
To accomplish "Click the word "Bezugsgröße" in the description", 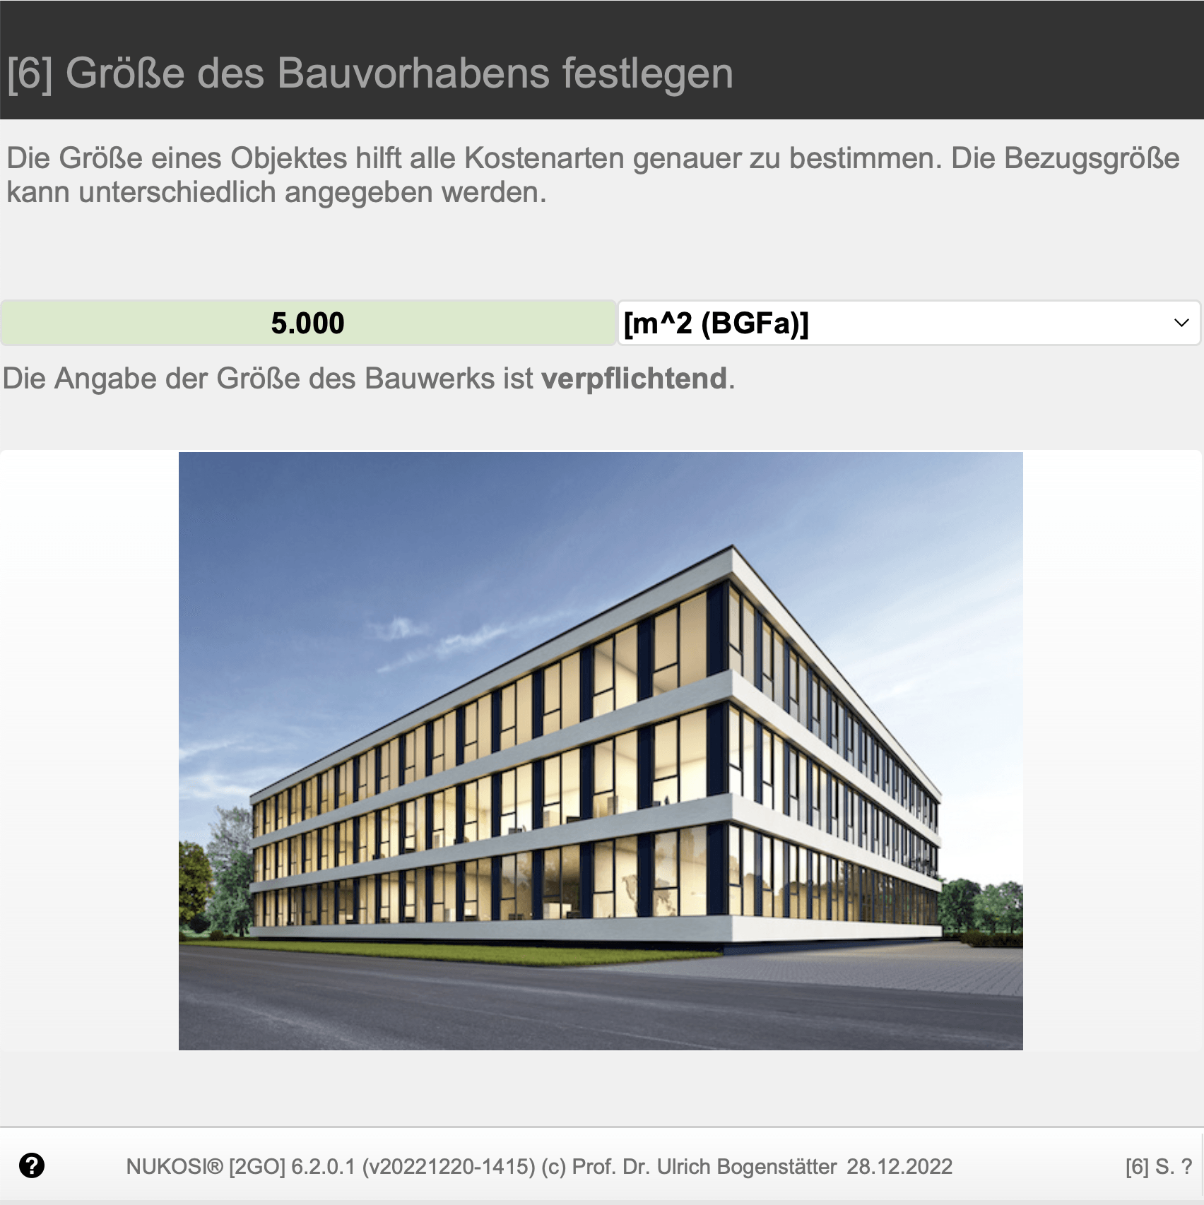I will 1092,158.
